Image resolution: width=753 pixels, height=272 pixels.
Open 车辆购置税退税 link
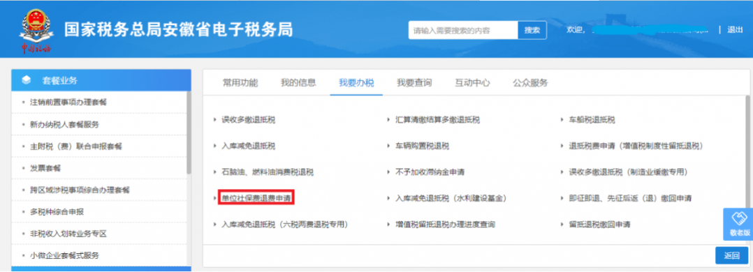422,146
